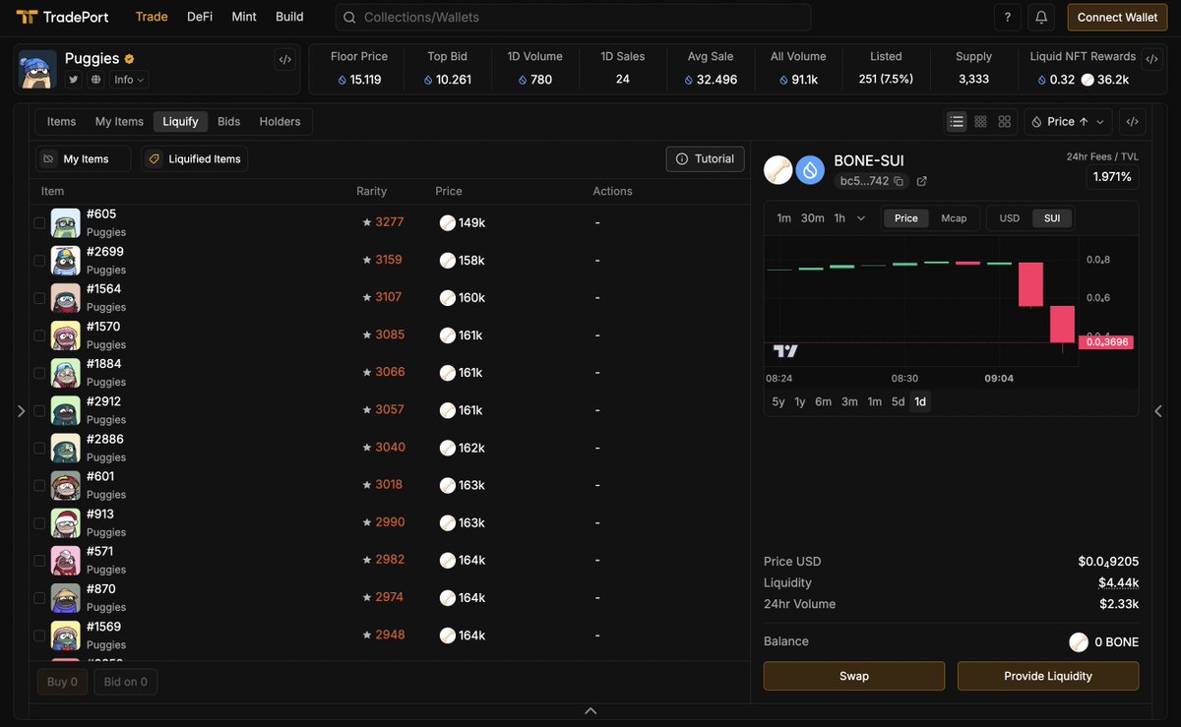The image size is (1181, 727).
Task: Copy the bc5...742 contract address
Action: (x=899, y=182)
